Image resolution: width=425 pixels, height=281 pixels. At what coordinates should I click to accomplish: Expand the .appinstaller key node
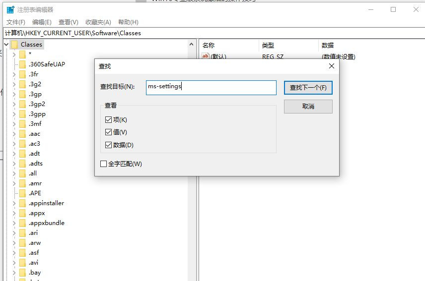pyautogui.click(x=14, y=203)
